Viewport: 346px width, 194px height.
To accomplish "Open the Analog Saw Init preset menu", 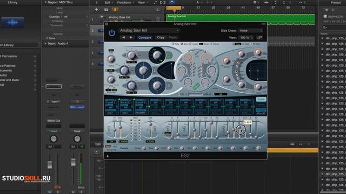I will point(149,30).
